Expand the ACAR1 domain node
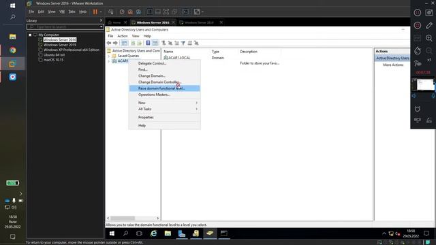Viewport: 436px width, 245px height. [109, 61]
